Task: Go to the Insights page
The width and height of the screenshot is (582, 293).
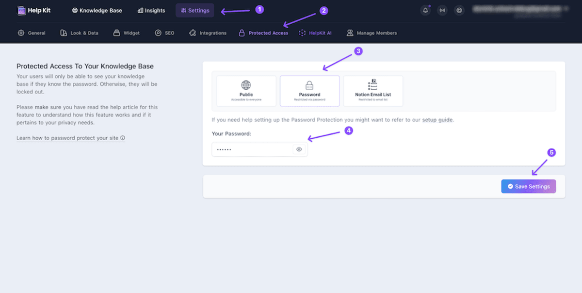Action: pos(151,10)
